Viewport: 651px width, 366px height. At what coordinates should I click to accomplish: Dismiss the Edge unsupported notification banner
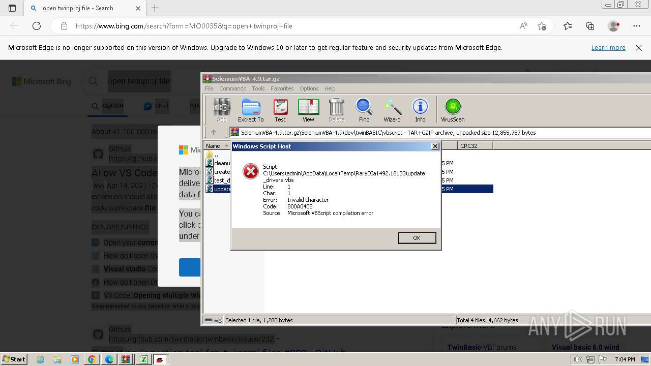[x=639, y=47]
